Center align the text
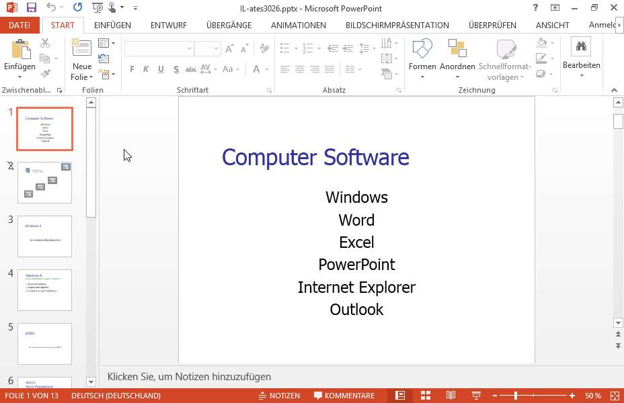The image size is (624, 403). (300, 69)
